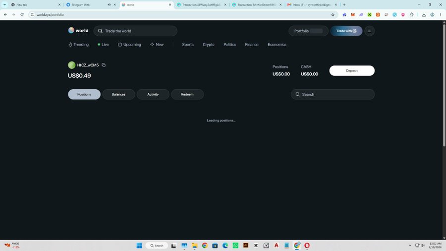Open the Extensions puzzle piece menu
446x251 pixels.
click(411, 14)
